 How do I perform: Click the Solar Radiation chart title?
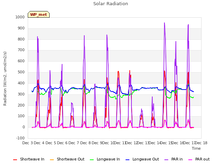pos(111,4)
